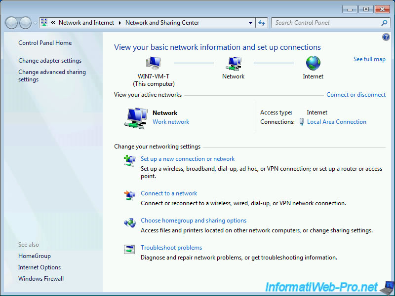
Task: Click Network and Internet in the breadcrumb
Action: (86, 23)
